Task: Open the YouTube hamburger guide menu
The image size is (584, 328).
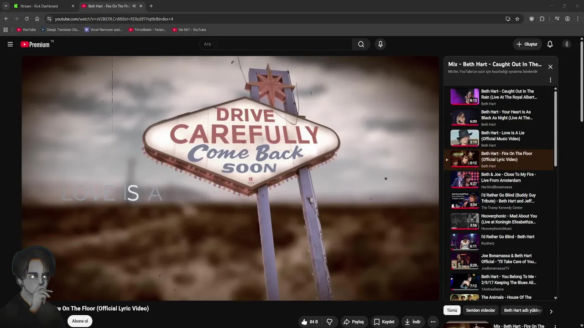Action: (x=10, y=44)
